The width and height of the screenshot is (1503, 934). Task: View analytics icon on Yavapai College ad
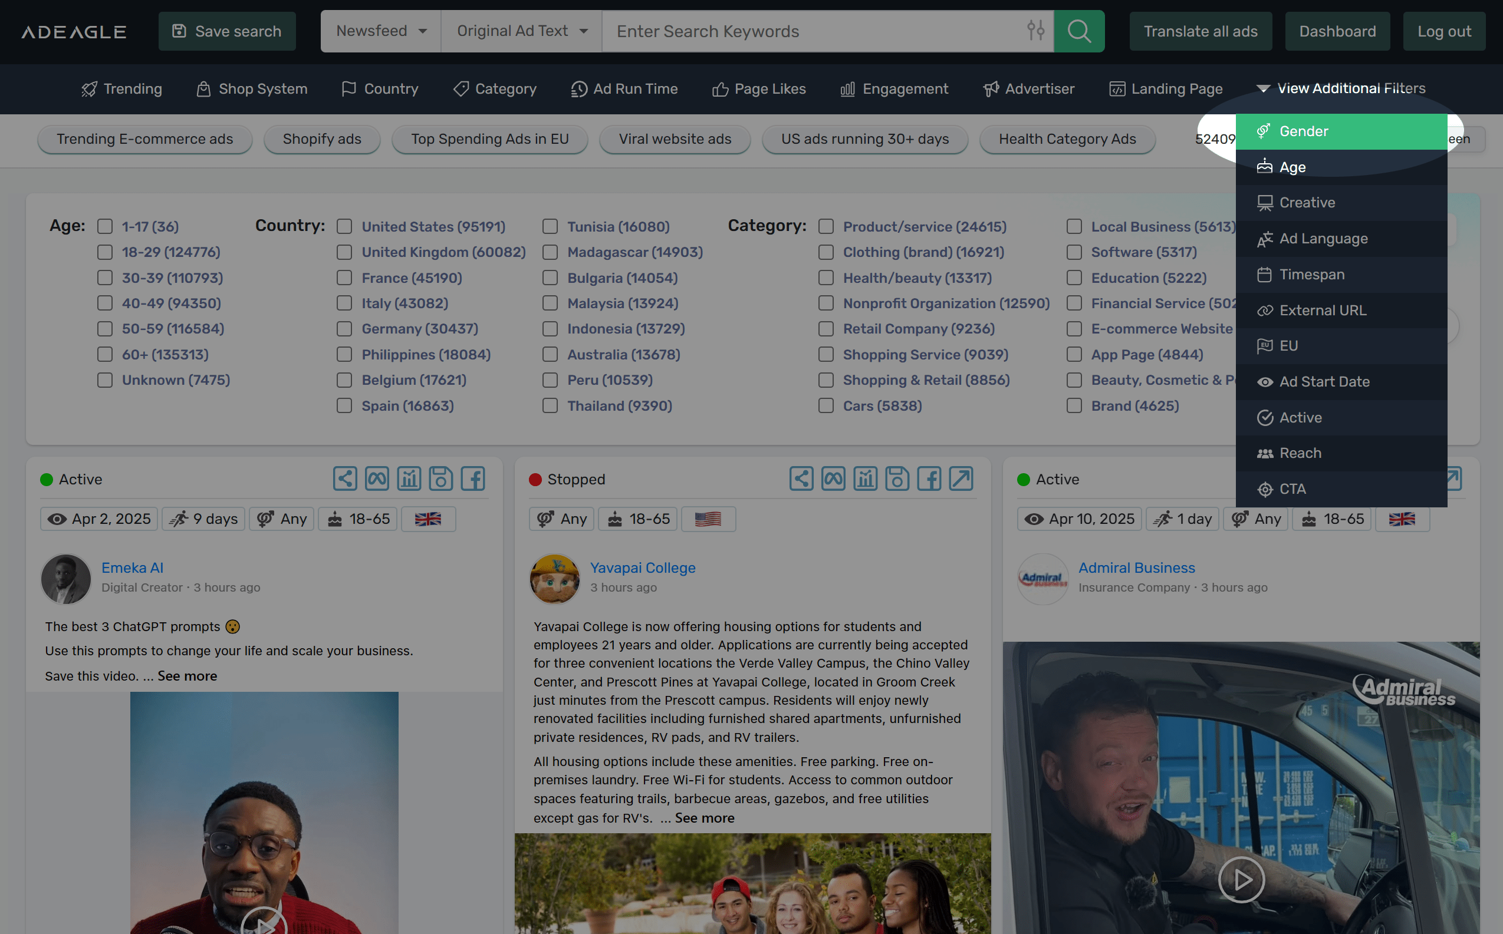[x=865, y=478]
